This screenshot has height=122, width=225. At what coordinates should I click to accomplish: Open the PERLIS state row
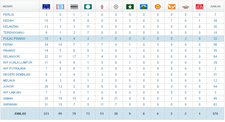click(8, 15)
